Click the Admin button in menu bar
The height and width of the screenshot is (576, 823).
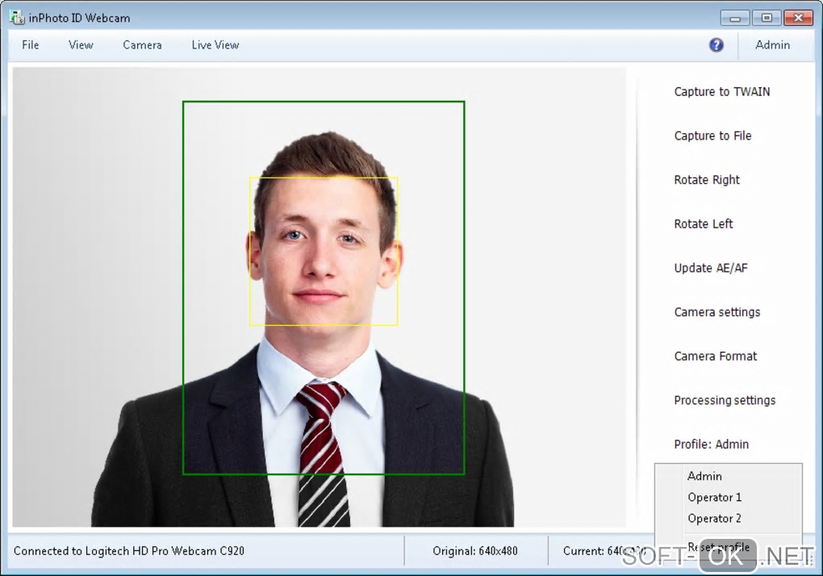772,45
